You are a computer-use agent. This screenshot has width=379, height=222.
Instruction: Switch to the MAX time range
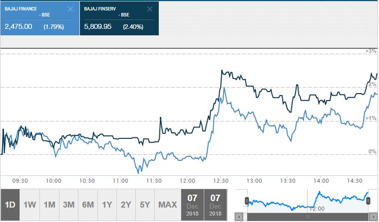tap(167, 205)
